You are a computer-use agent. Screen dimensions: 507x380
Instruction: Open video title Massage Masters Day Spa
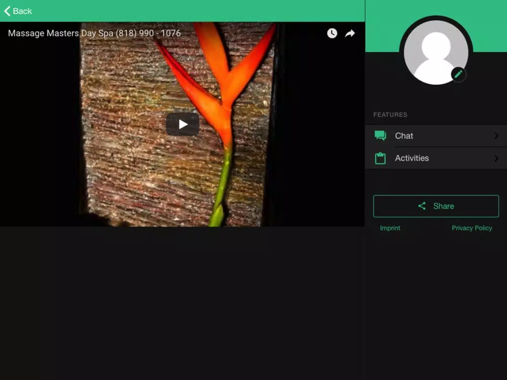(94, 33)
